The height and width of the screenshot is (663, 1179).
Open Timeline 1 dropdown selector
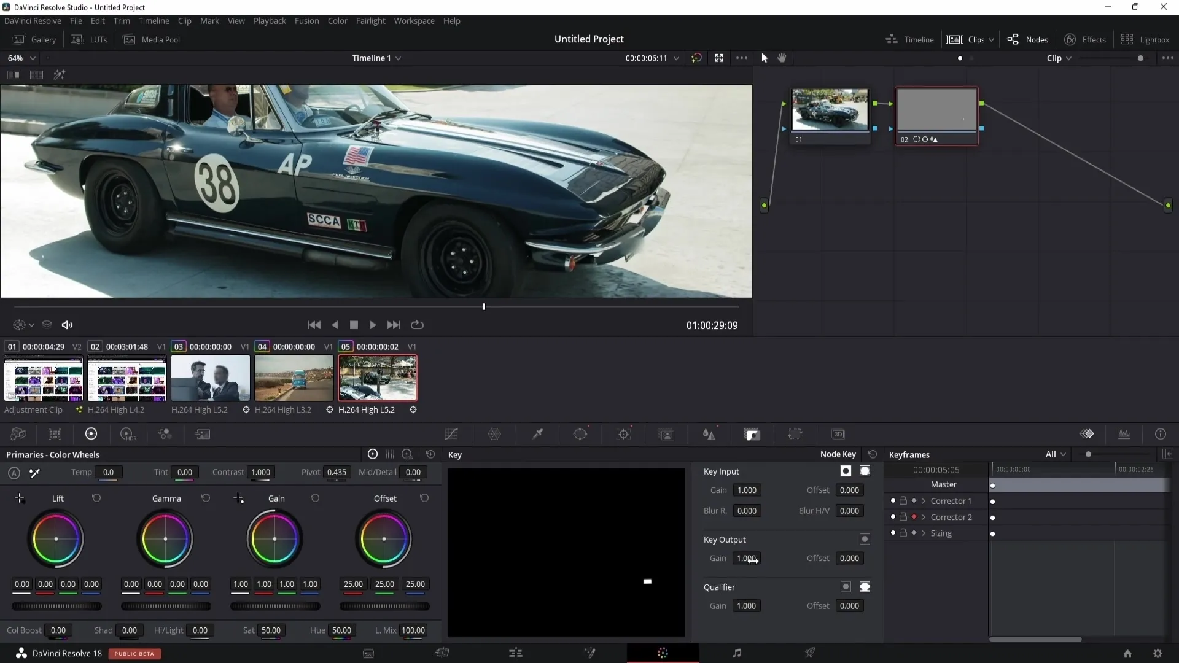pos(376,58)
